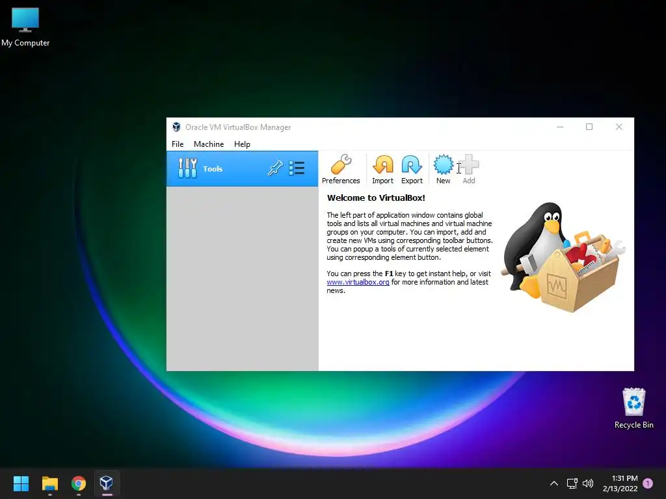Click the pin icon in Tools row

[275, 168]
